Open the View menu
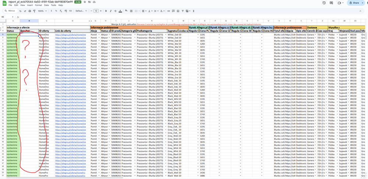Screen dimensions: 368x179 pyautogui.click(x=22, y=5)
